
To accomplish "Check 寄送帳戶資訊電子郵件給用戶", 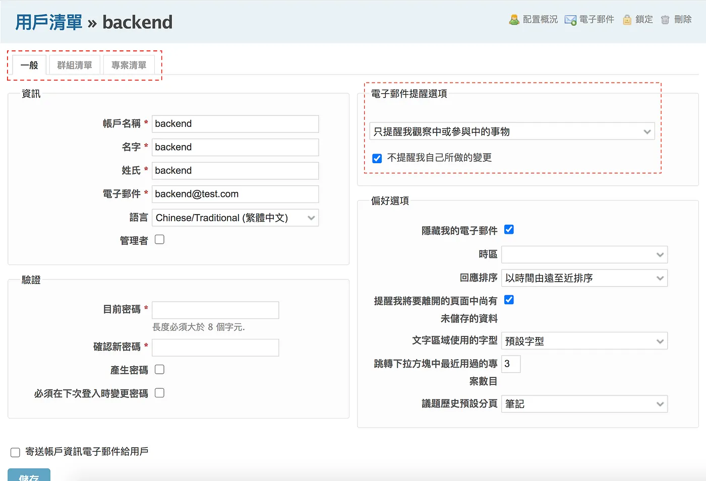I will click(x=16, y=452).
